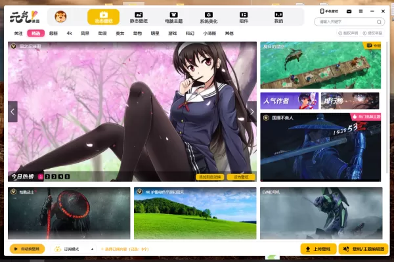
Task: Jump to hot-list slide 1
Action: 41,177
